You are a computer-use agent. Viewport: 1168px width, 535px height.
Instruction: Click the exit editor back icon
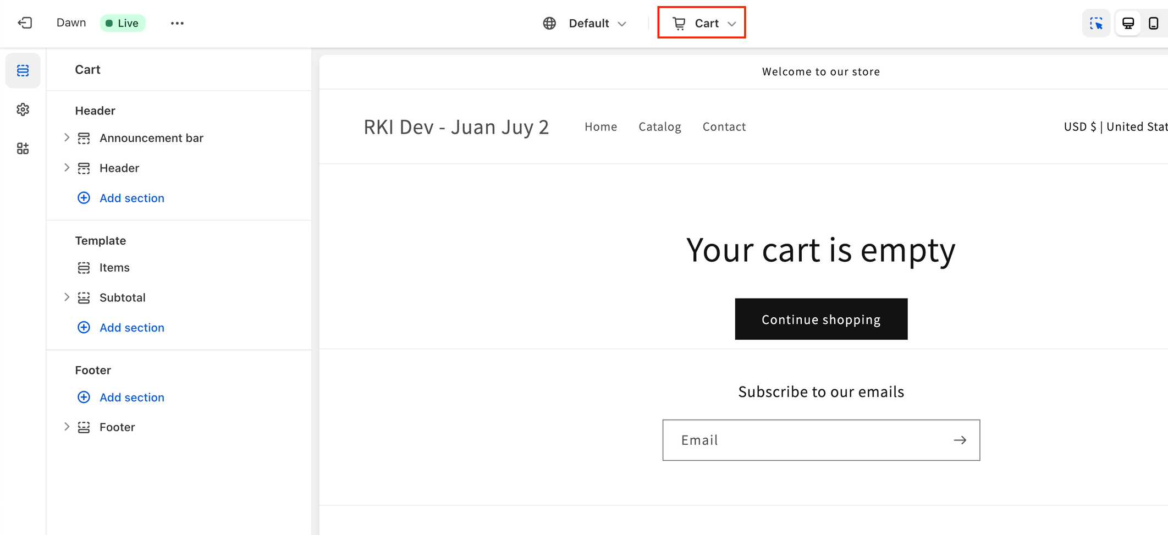coord(25,23)
